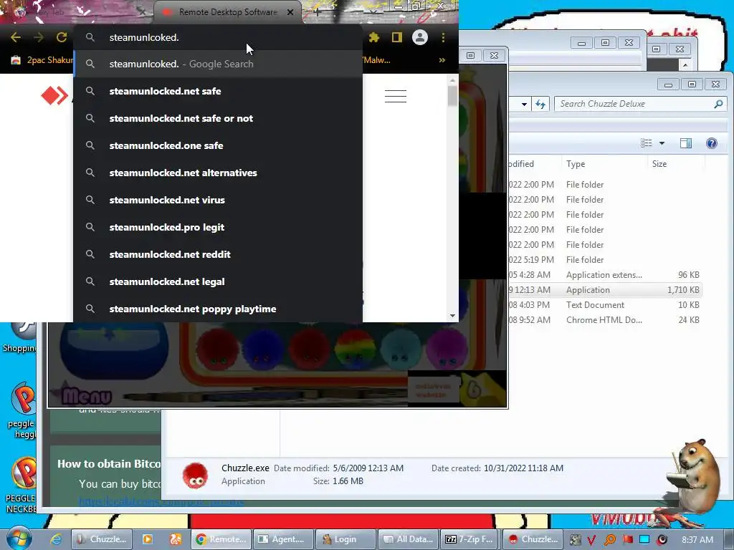This screenshot has width=734, height=550.
Task: Click the orange magnifier tray icon
Action: point(609,540)
